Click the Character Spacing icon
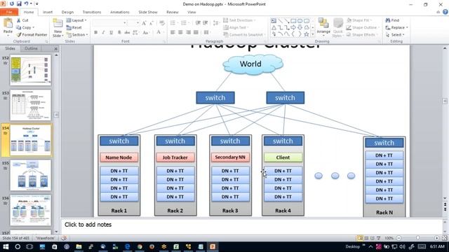This screenshot has width=449, height=252. click(135, 32)
